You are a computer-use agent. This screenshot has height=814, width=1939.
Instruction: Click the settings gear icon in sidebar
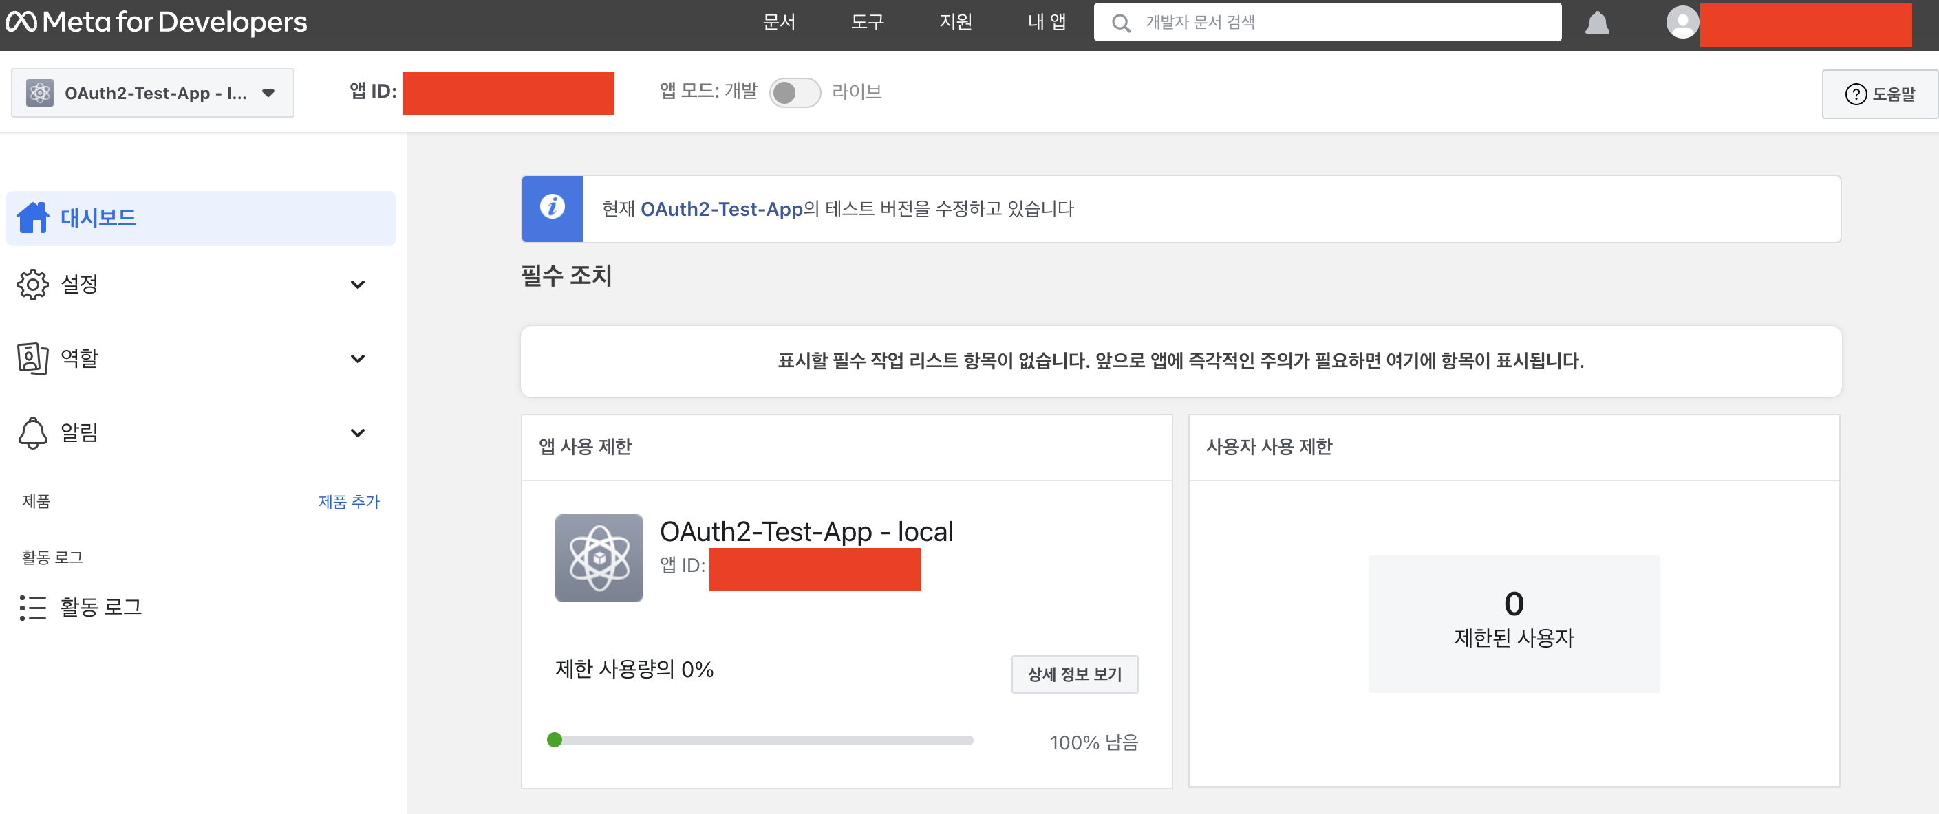[33, 285]
